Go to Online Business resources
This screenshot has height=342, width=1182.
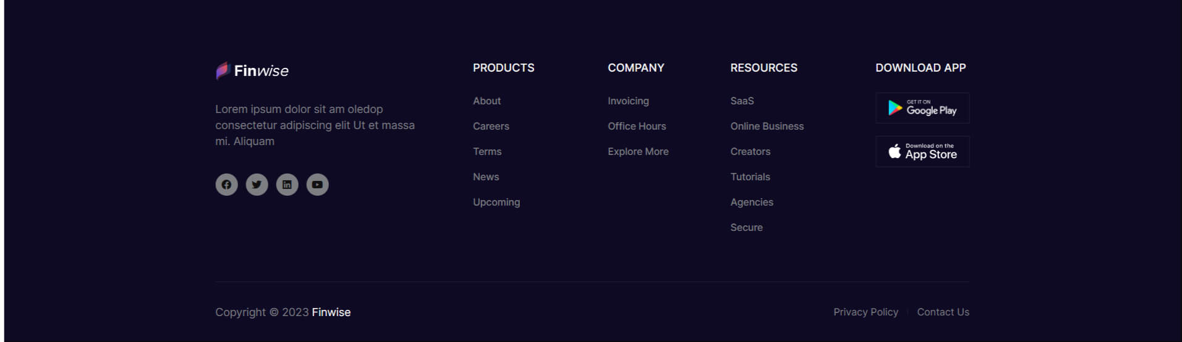[x=767, y=126]
